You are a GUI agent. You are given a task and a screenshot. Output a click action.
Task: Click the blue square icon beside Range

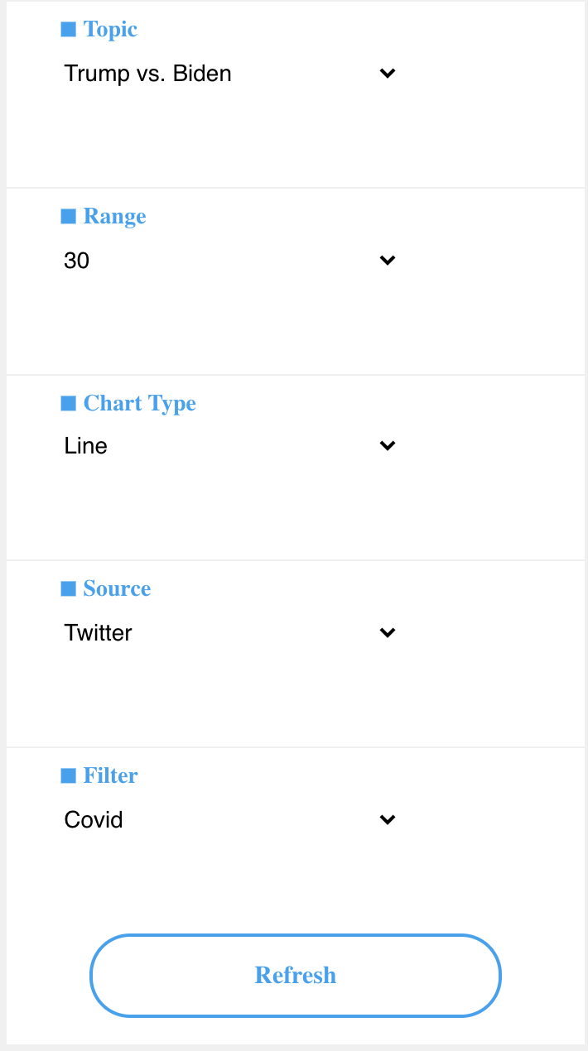[x=69, y=217]
